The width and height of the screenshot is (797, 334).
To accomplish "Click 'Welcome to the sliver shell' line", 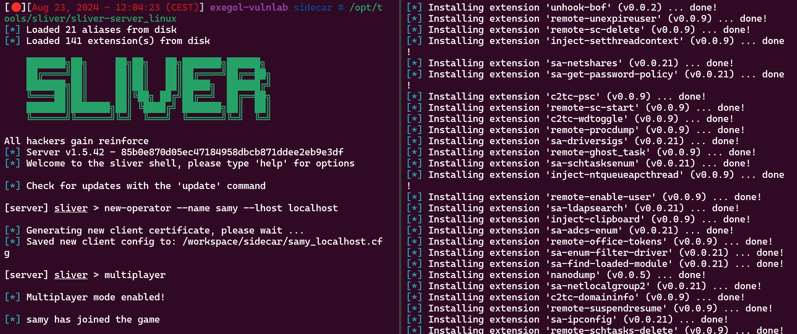I will (x=179, y=163).
